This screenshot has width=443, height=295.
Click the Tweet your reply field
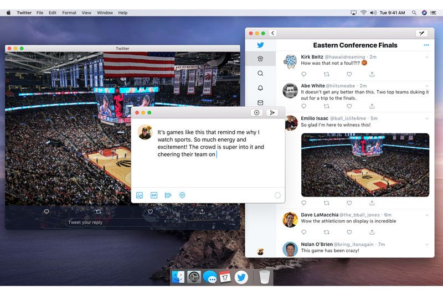tap(123, 222)
